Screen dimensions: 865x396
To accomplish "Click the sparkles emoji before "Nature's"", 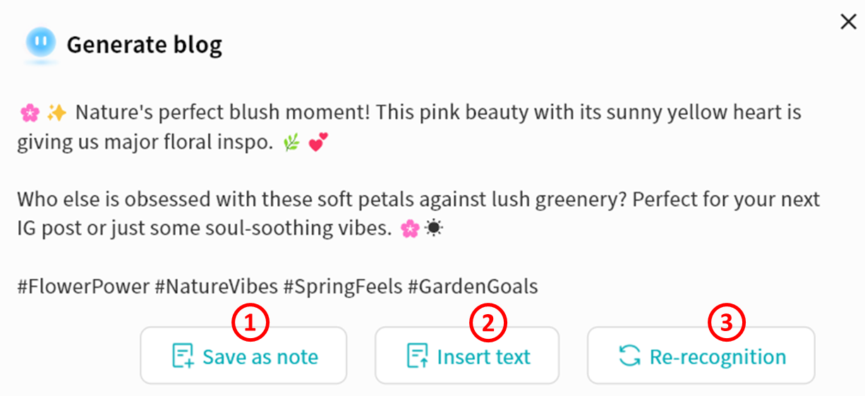I will 56,112.
